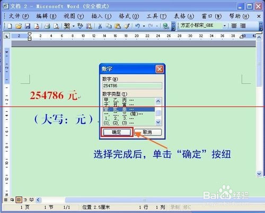Expand the standard toolbar options chevron
The height and width of the screenshot is (213, 265).
[x=173, y=26]
